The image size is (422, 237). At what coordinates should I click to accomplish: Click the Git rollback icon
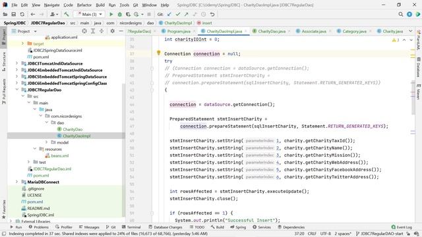point(212,14)
